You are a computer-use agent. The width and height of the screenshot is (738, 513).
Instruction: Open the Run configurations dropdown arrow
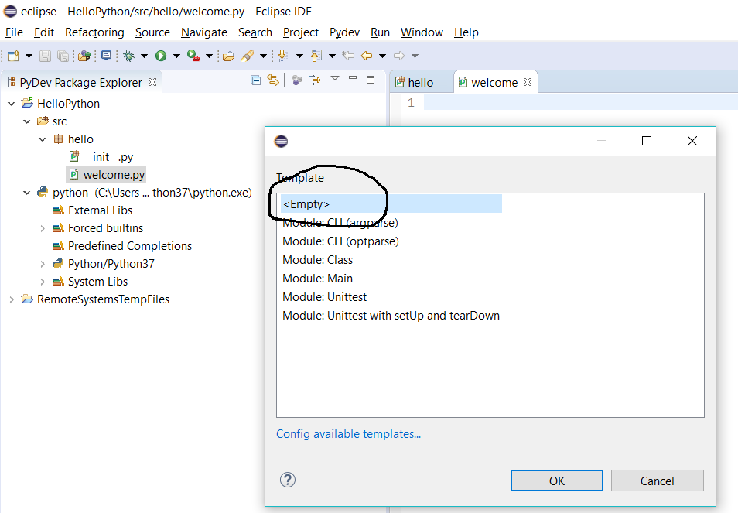[x=176, y=56]
